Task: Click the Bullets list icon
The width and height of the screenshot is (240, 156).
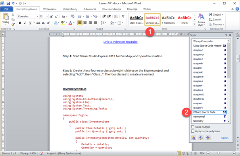Action: [x=80, y=16]
